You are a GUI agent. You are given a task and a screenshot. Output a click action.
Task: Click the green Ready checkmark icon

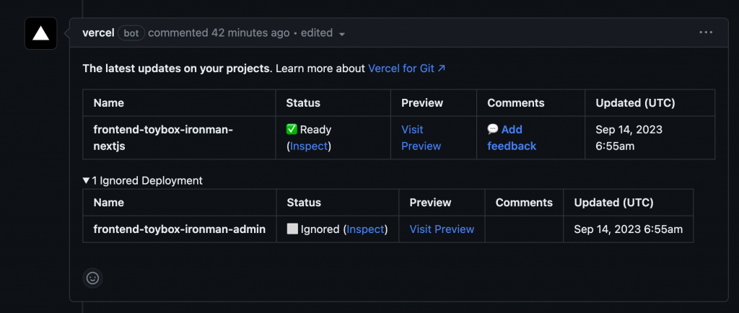[292, 130]
